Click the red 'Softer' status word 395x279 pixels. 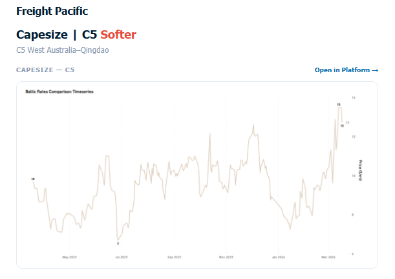click(118, 35)
